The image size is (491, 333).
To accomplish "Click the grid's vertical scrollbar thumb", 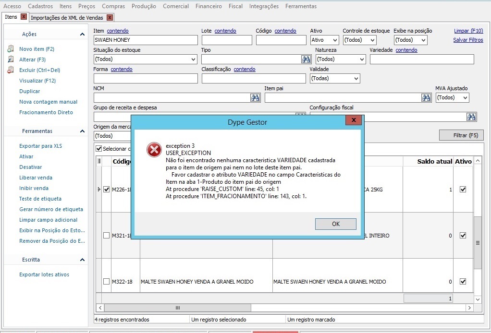I will pyautogui.click(x=478, y=243).
